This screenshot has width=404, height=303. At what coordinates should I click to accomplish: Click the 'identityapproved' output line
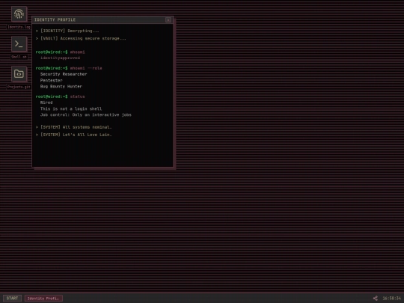click(x=60, y=58)
